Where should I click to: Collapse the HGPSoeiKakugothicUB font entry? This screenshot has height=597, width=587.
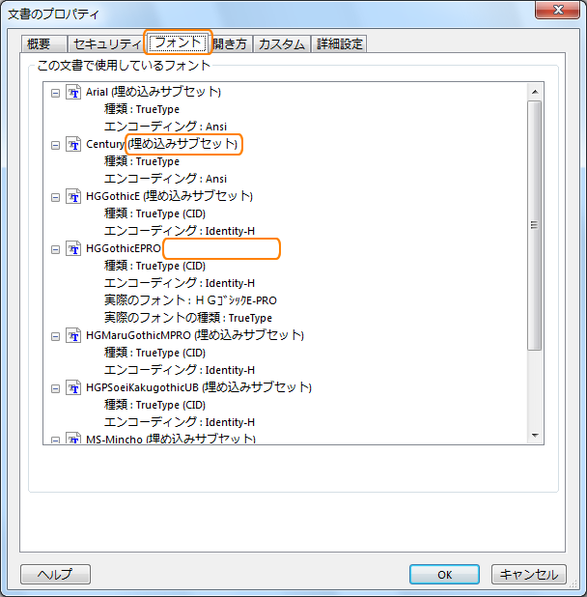(56, 388)
